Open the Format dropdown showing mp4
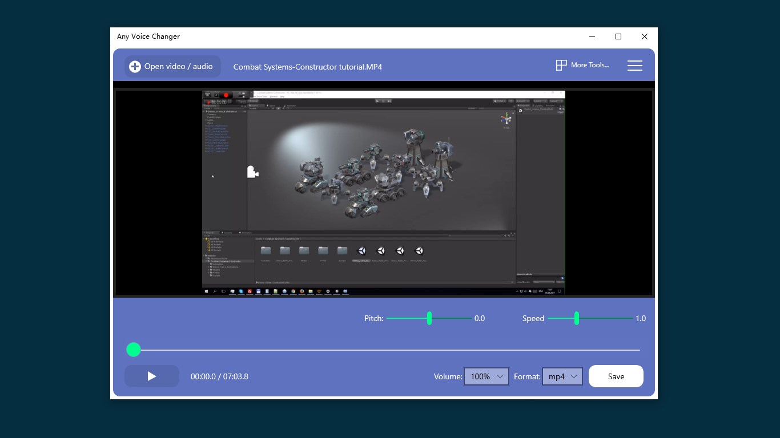Viewport: 780px width, 438px height. pyautogui.click(x=562, y=376)
